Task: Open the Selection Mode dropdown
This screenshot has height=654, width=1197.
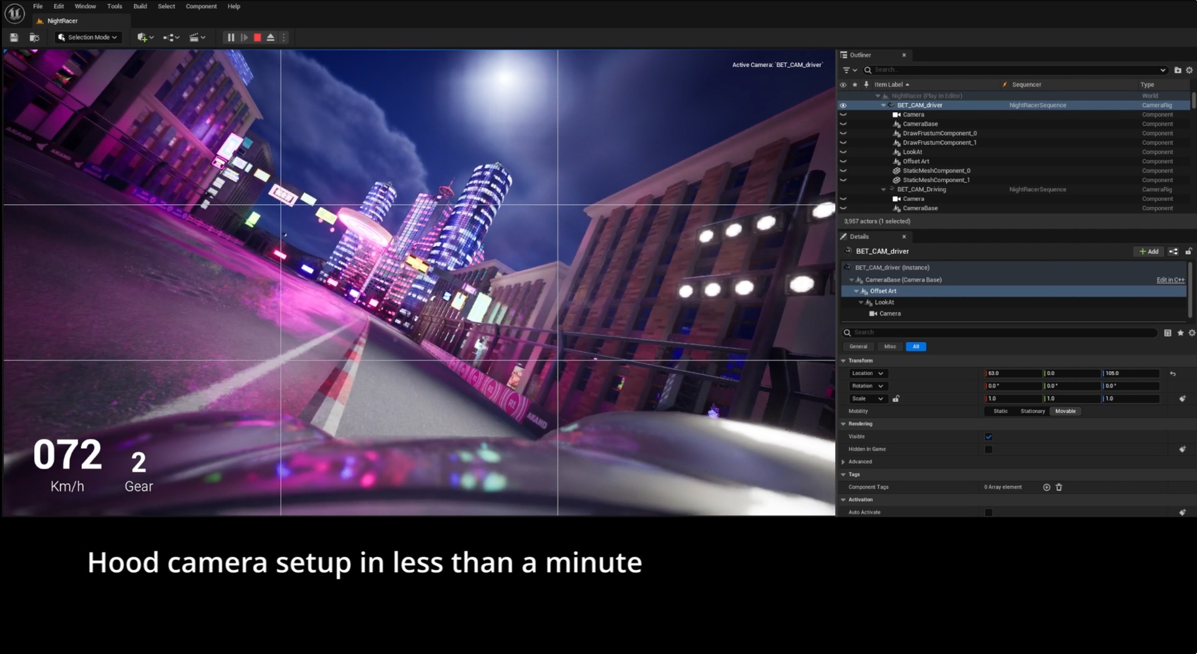Action: pyautogui.click(x=88, y=37)
